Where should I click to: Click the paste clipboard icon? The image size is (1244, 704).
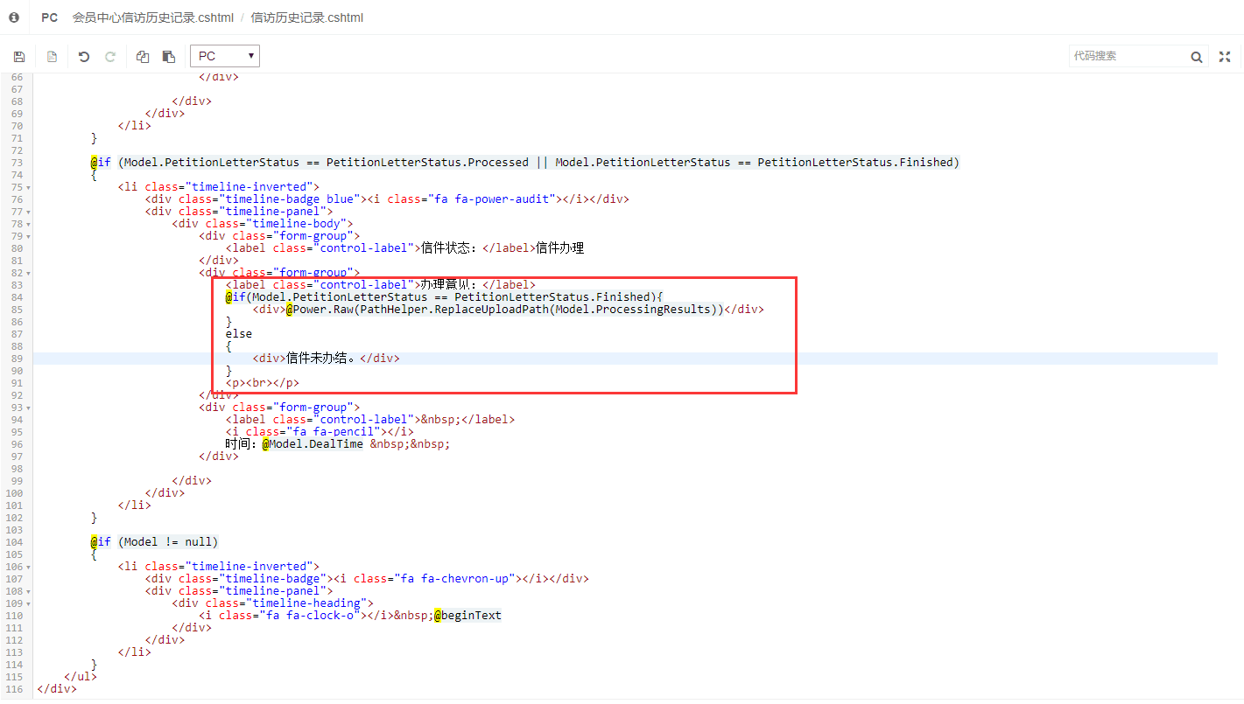169,57
